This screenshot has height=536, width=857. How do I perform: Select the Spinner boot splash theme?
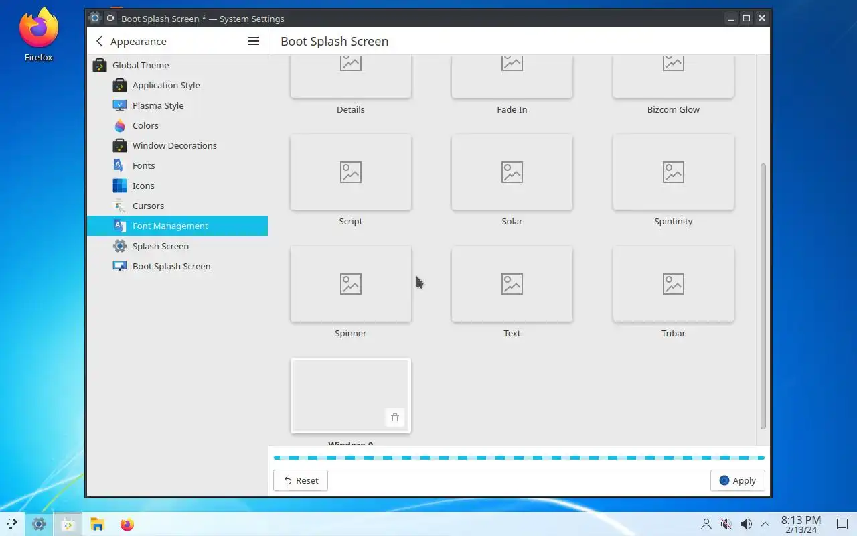(x=351, y=284)
